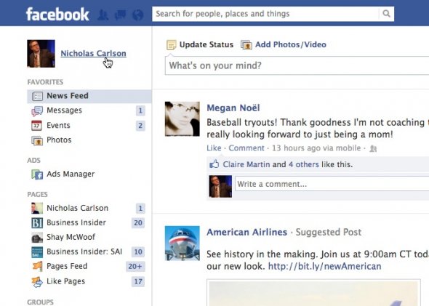Click the thumbs-up icon beside Claire Martin
Viewport: 429px width, 306px height.
[x=214, y=164]
